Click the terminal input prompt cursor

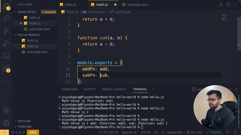coord(142,127)
